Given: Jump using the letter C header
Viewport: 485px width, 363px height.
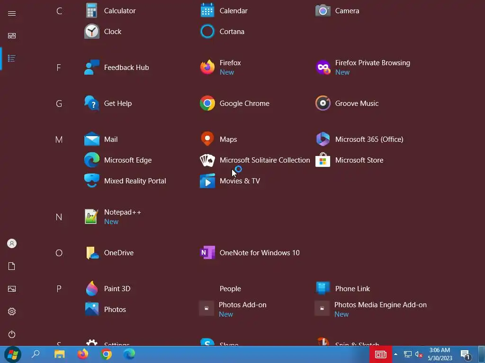Looking at the screenshot, I should pyautogui.click(x=59, y=11).
